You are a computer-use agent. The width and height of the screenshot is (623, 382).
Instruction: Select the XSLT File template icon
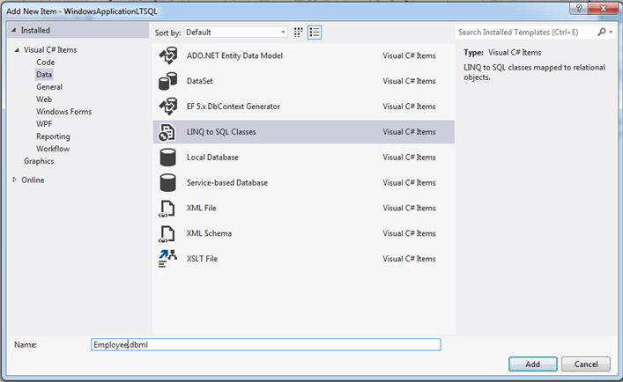(x=167, y=259)
